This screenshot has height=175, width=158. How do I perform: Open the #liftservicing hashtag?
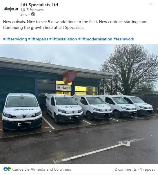(15, 39)
